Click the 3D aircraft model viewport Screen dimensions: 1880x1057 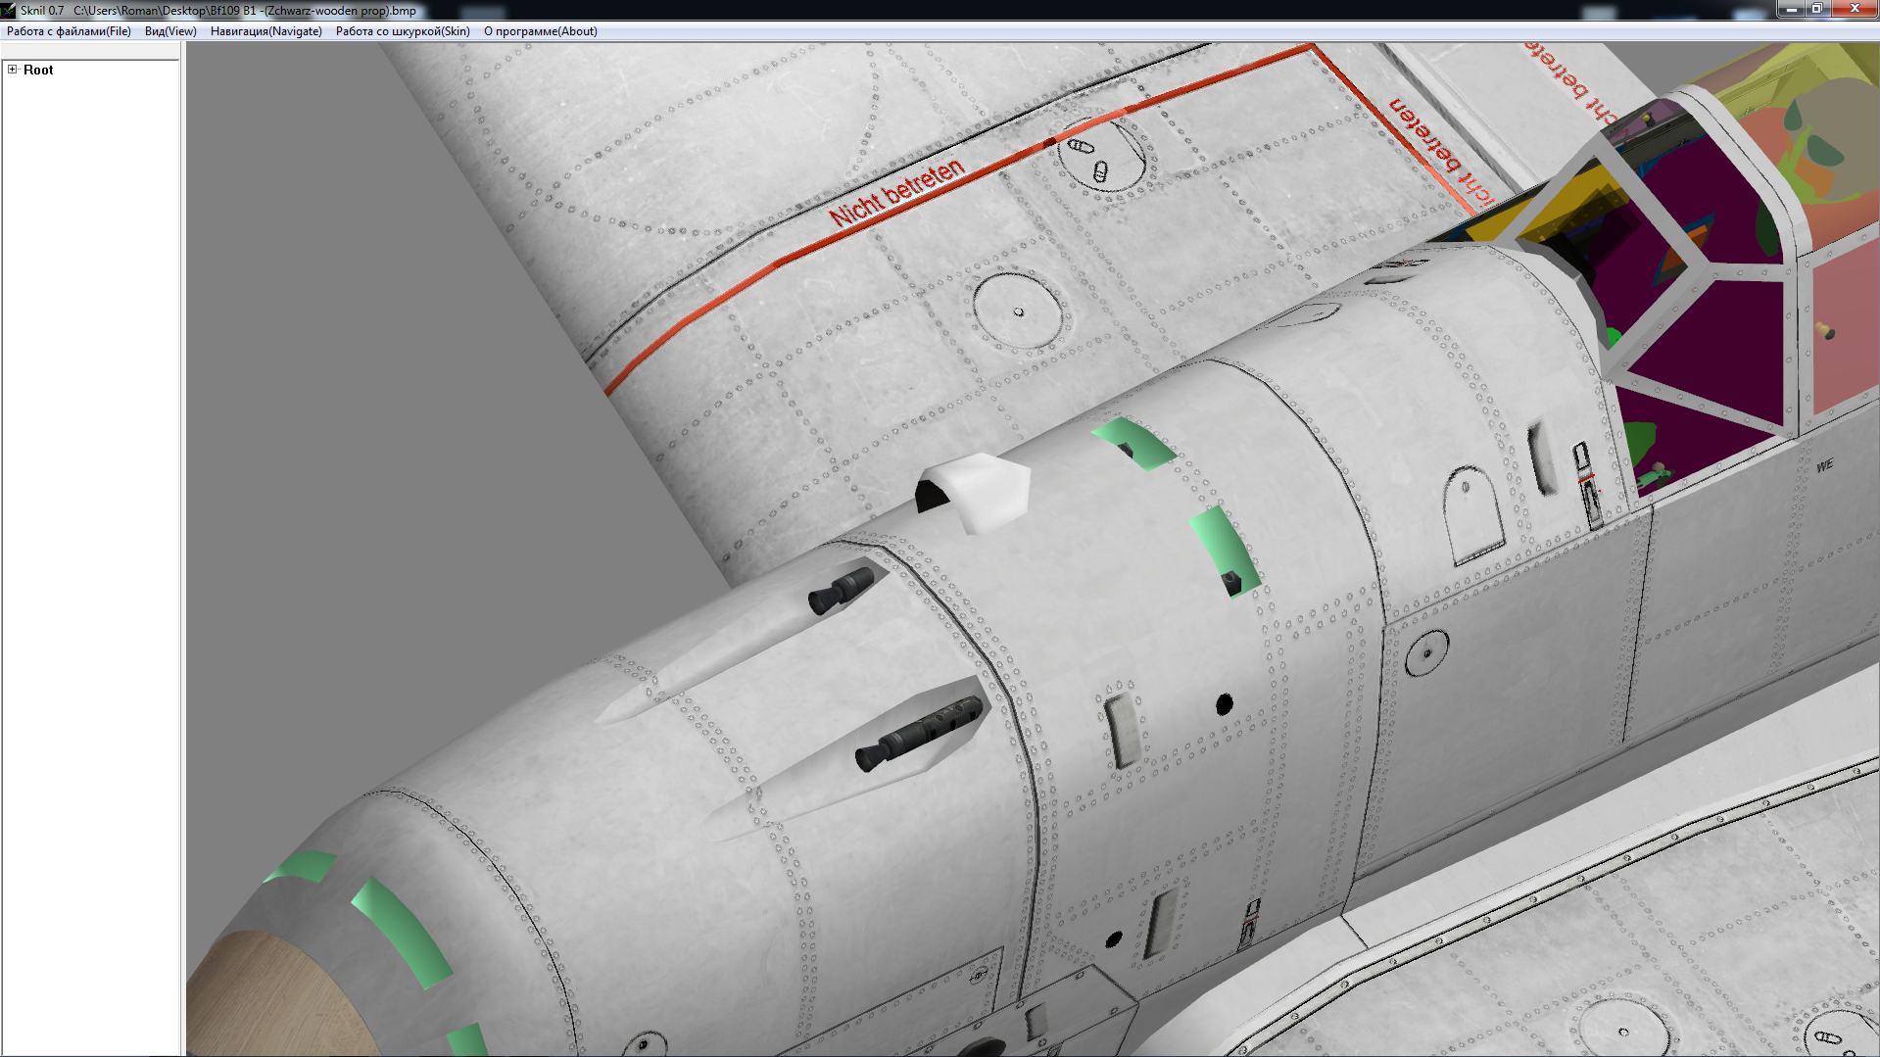pyautogui.click(x=1033, y=549)
